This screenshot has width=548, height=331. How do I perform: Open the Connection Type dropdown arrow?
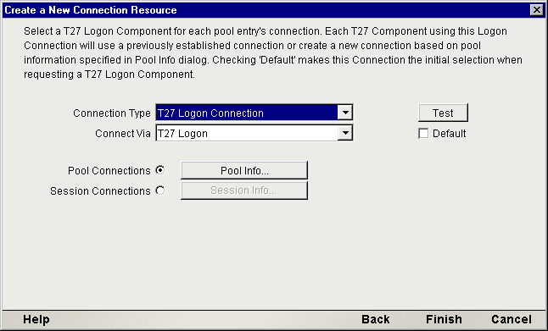point(345,113)
